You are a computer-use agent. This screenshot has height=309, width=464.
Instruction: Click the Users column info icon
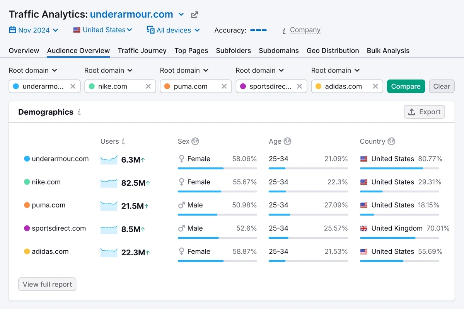click(123, 141)
